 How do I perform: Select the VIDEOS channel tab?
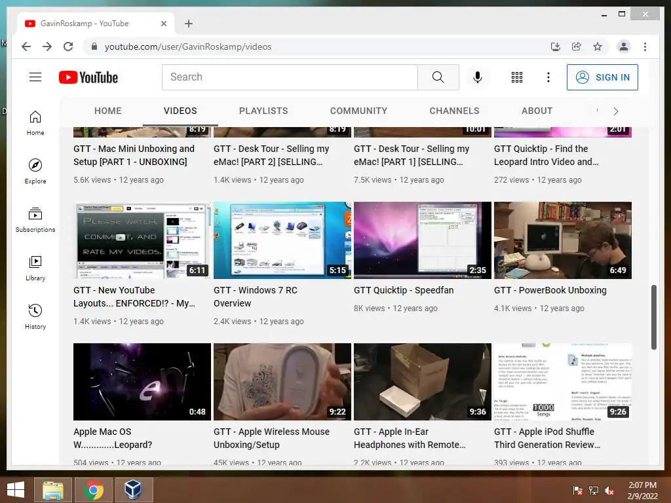[180, 111]
